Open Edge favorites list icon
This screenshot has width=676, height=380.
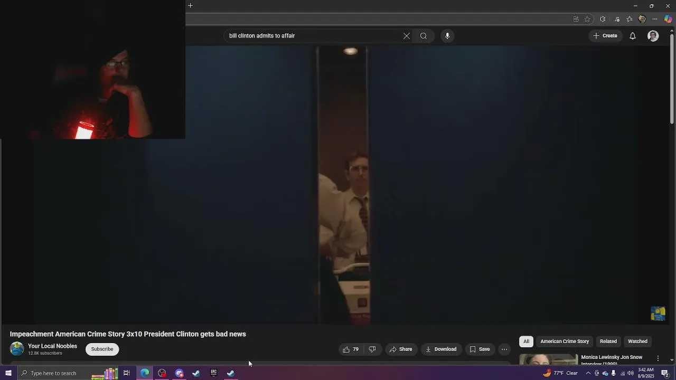click(630, 20)
